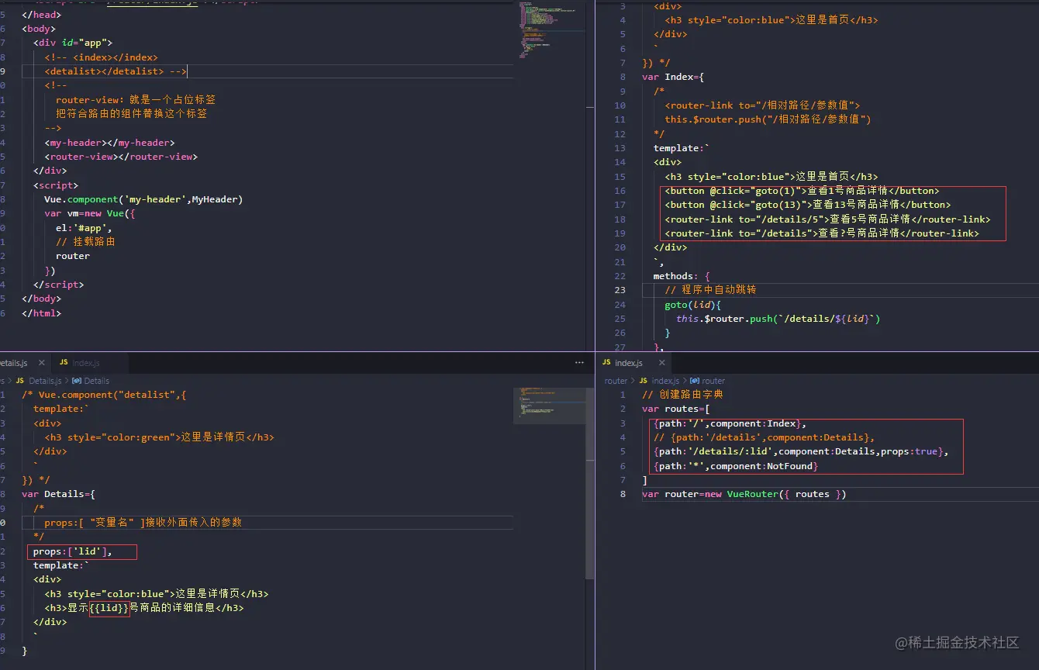Close the index.js tab in router pane
The height and width of the screenshot is (670, 1039).
(661, 363)
